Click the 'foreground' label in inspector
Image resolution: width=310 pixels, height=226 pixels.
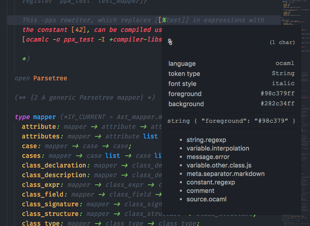(x=185, y=94)
